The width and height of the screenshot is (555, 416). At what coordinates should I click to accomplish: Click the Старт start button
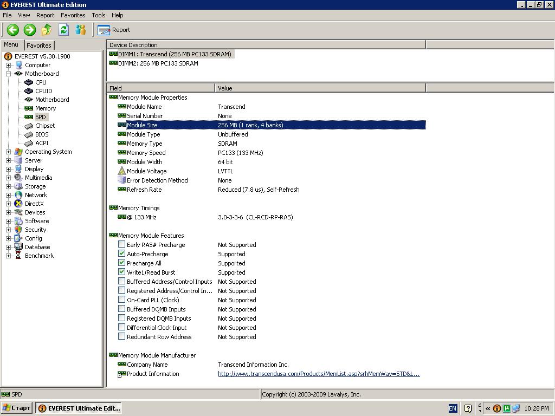17,408
